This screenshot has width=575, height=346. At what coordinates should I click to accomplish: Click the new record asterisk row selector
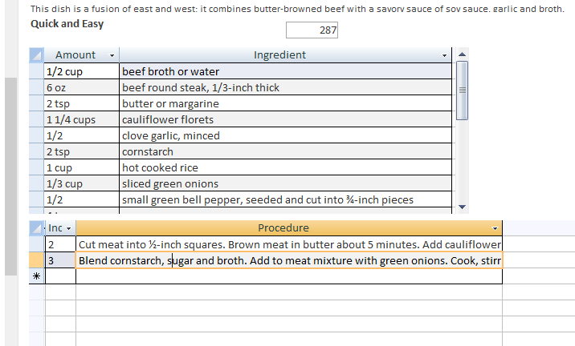pos(36,276)
